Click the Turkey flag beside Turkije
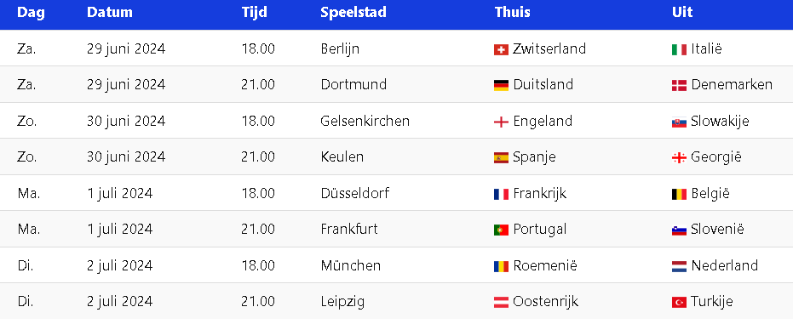Screen dimensions: 793x324 (679, 303)
